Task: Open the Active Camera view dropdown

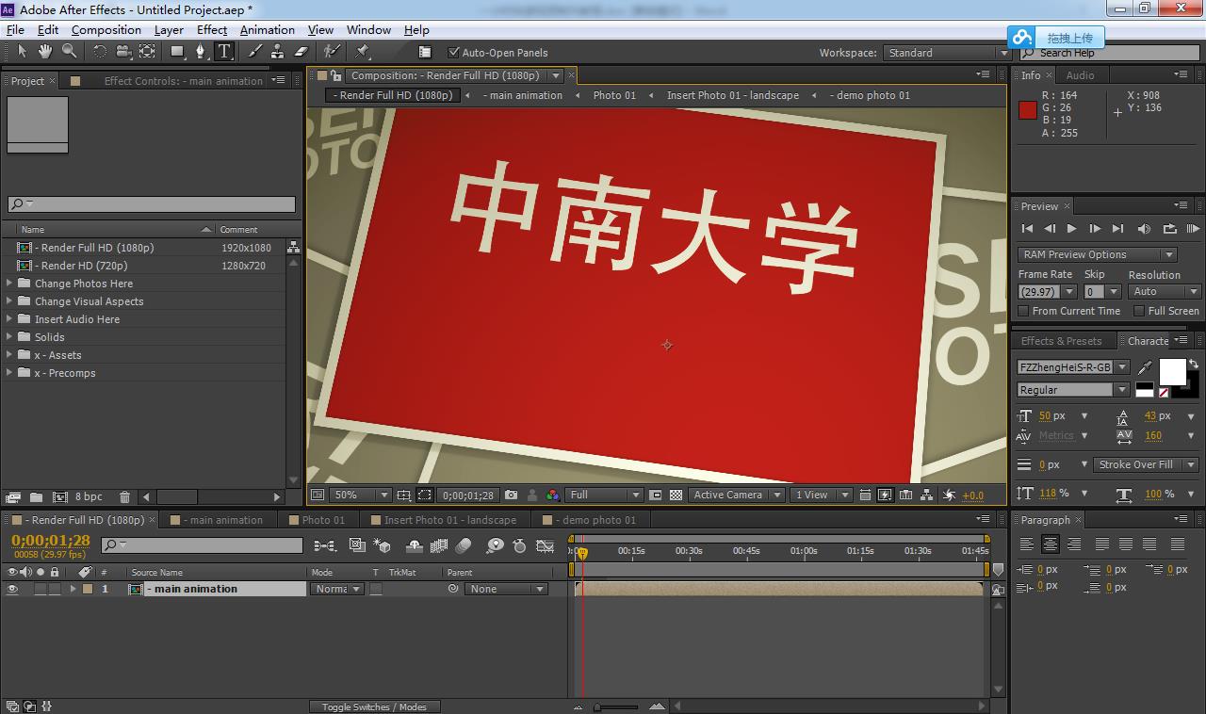Action: 736,495
